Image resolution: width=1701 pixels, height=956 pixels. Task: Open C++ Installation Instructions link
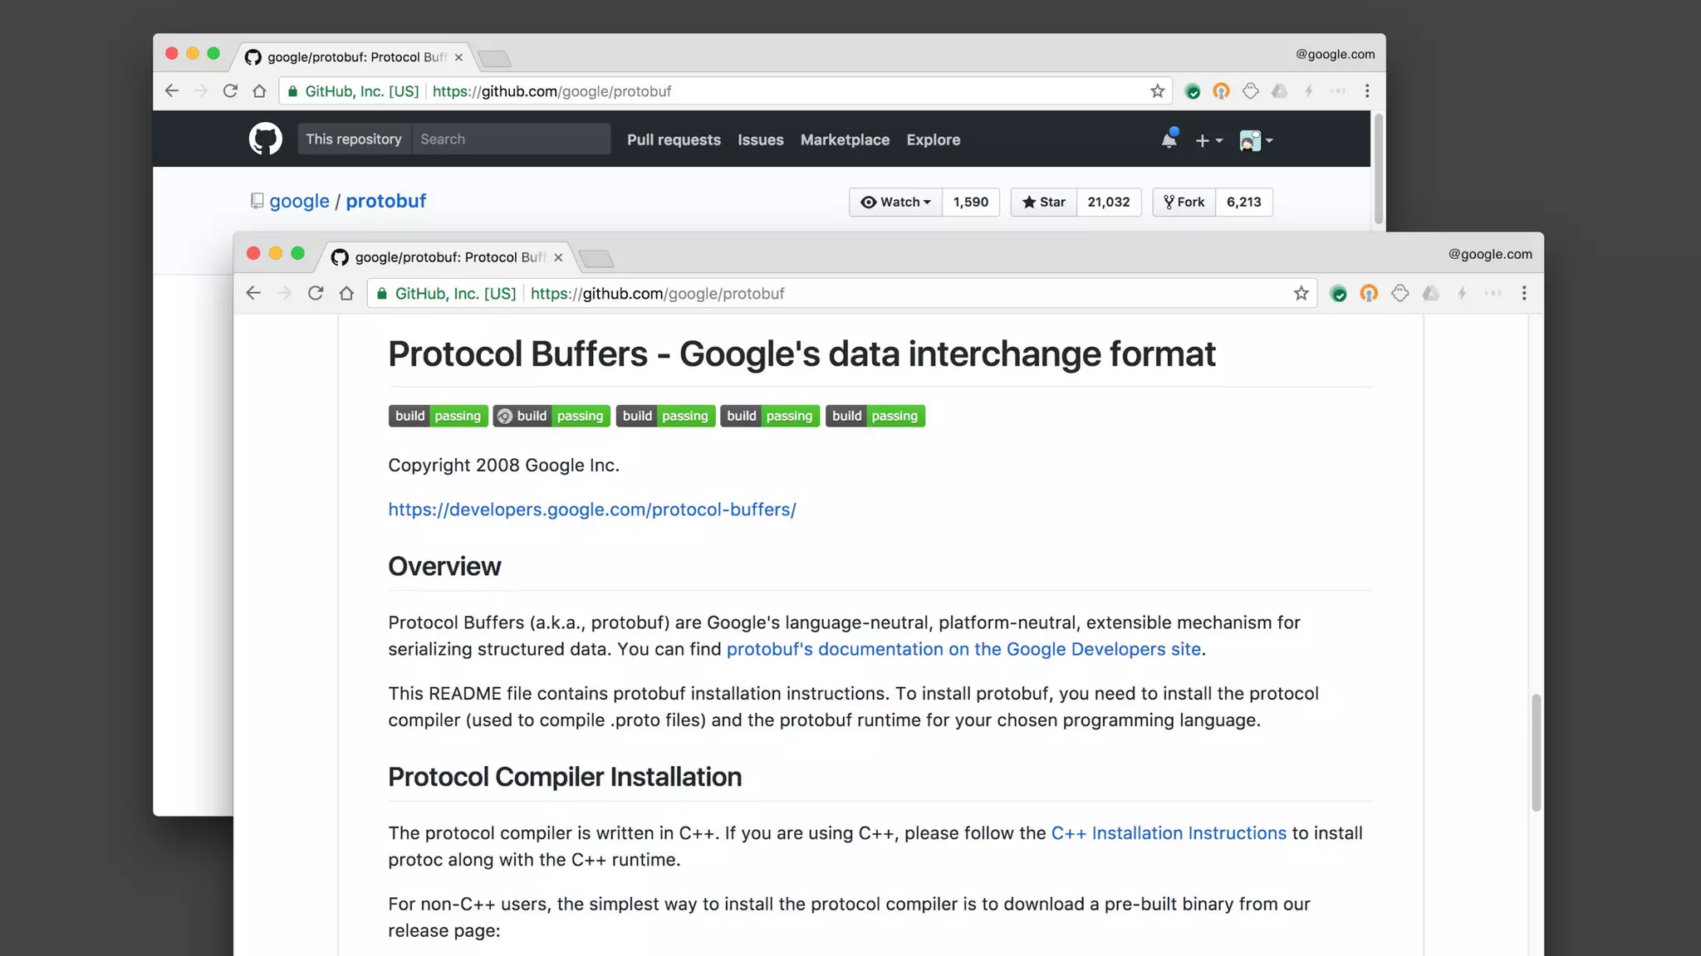[1168, 833]
